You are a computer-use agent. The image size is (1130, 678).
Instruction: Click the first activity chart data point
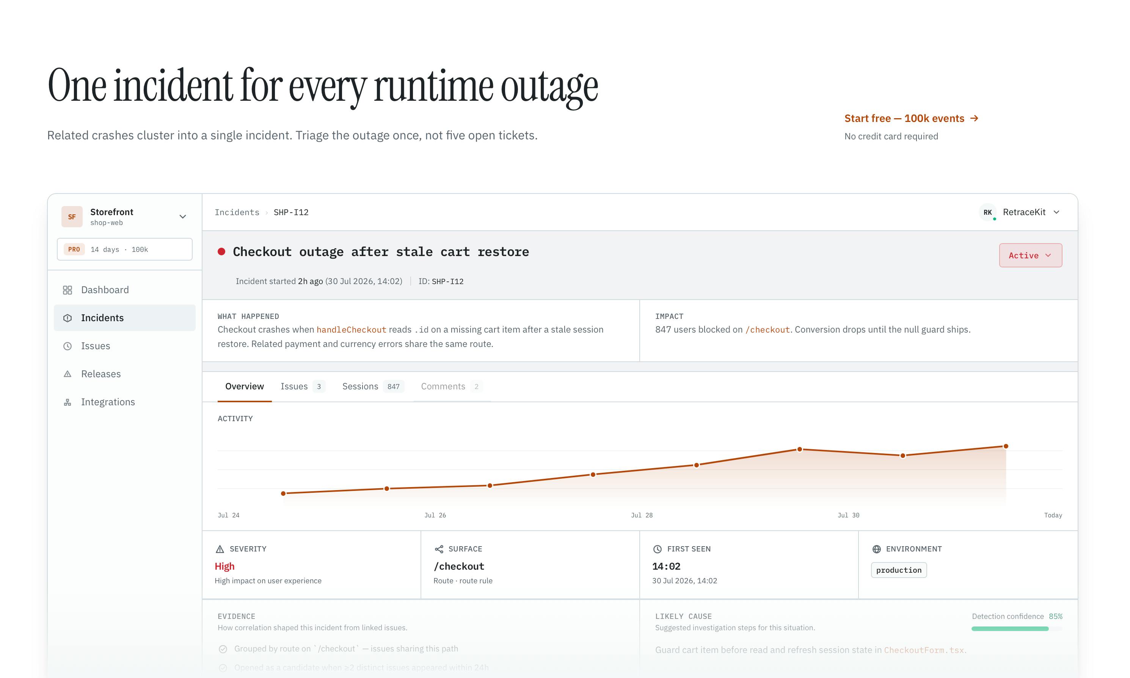pos(283,494)
